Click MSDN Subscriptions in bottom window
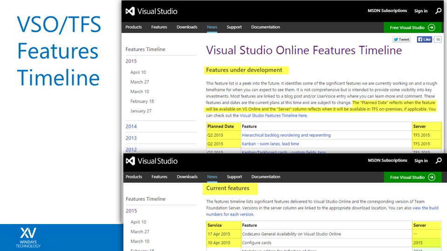This screenshot has height=251, width=447. (x=387, y=160)
